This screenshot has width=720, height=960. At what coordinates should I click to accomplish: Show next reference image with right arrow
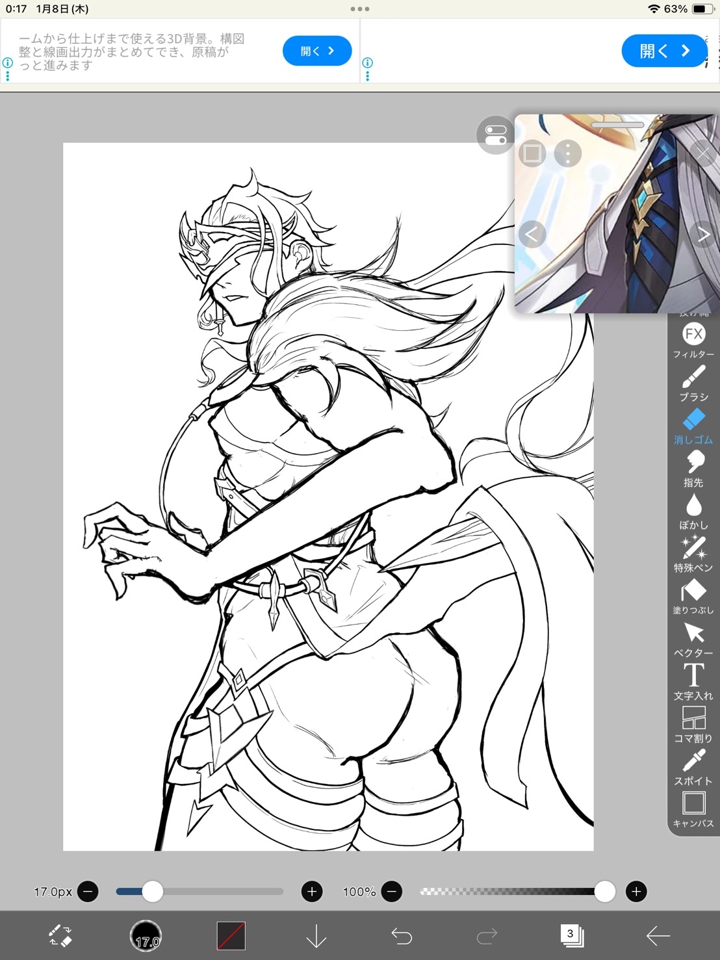pos(703,234)
